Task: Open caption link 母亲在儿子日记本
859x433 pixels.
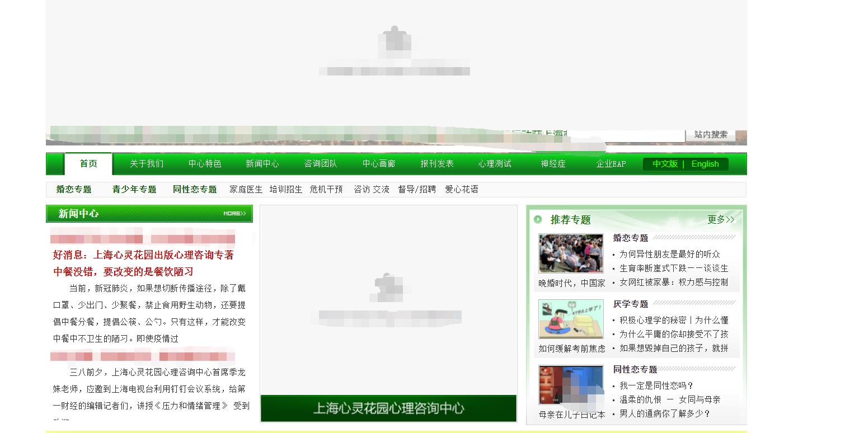Action: tap(572, 415)
